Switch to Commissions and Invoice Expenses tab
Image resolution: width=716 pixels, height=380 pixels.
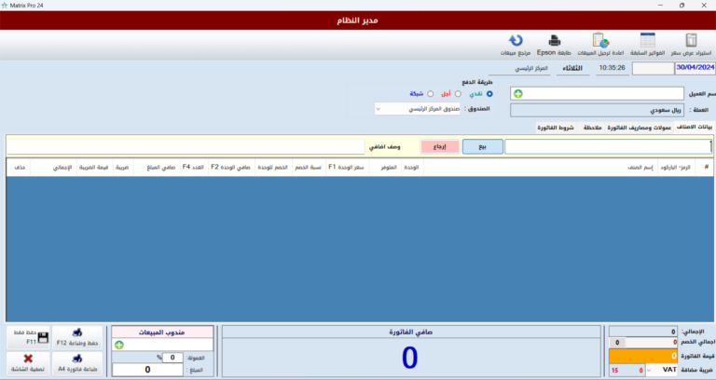[x=640, y=127]
